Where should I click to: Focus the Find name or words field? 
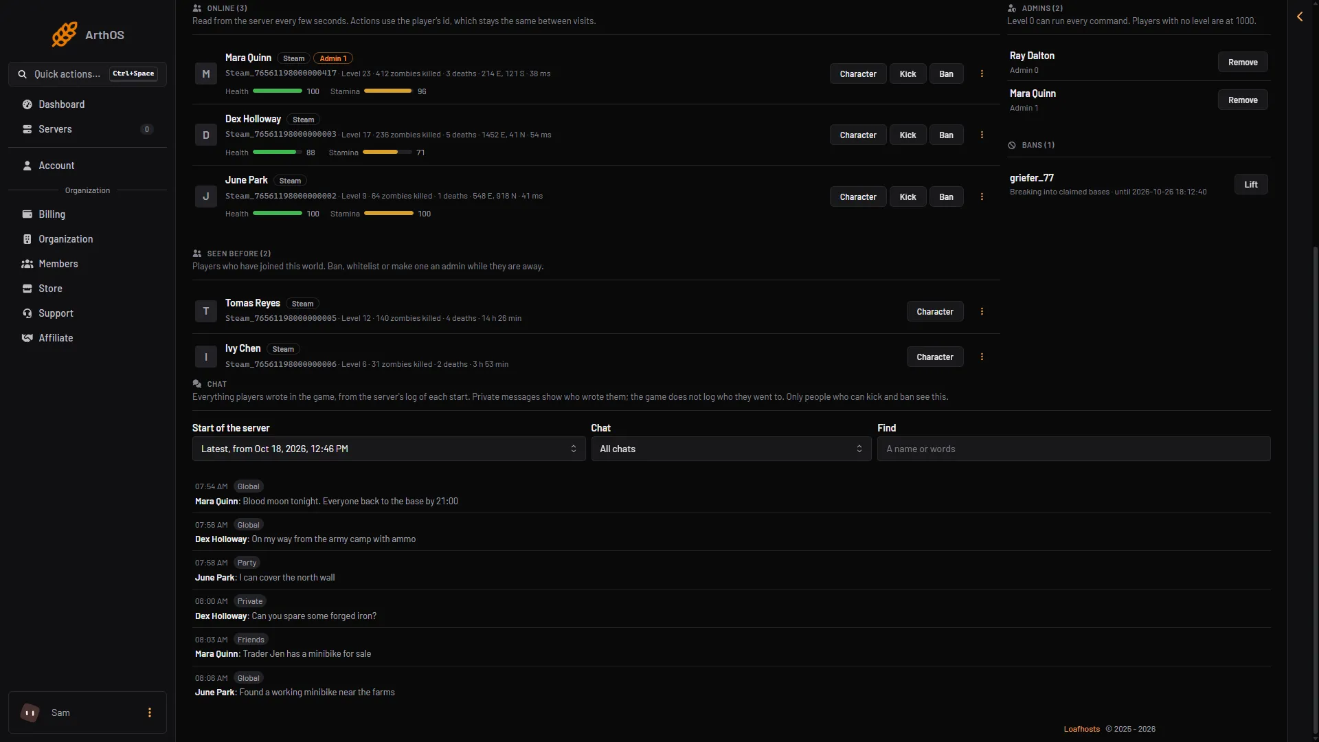point(1074,449)
